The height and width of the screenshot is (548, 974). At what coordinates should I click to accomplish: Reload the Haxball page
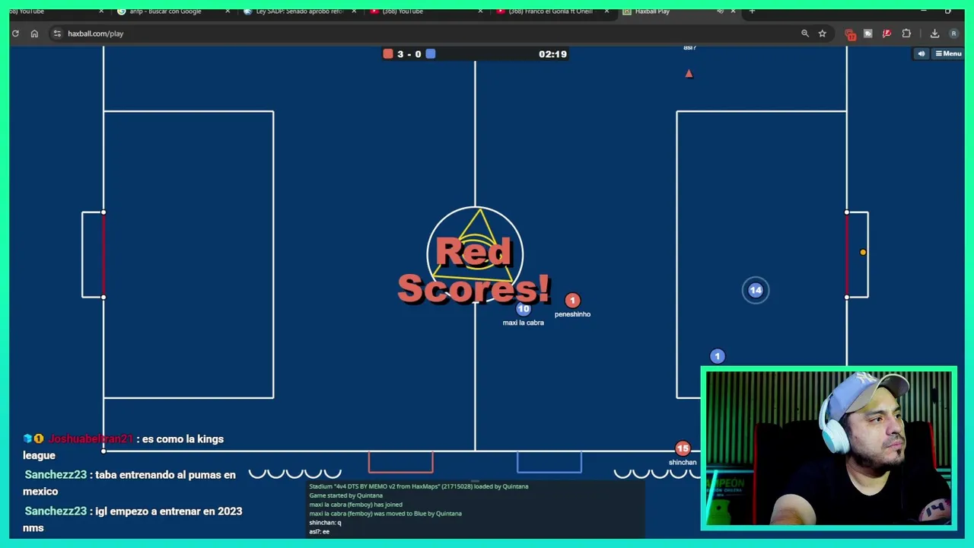point(15,33)
